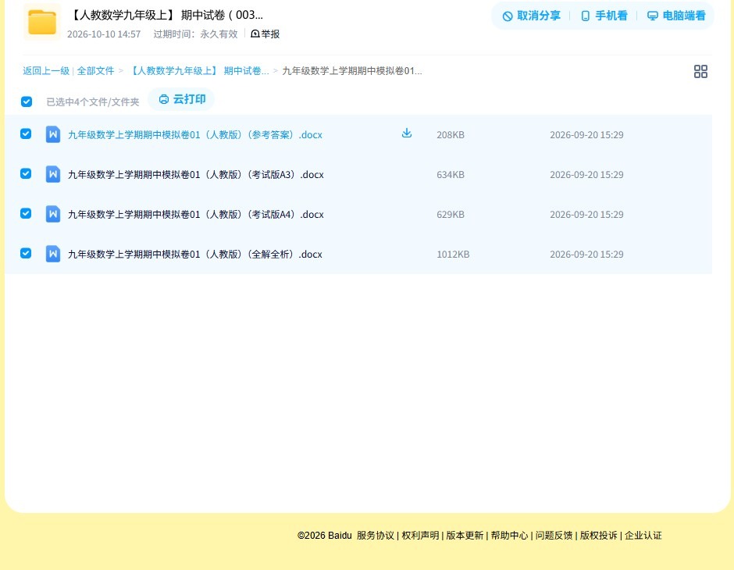
Task: Click the 已选中4个文件/文件夹 selection count
Action: [x=93, y=102]
